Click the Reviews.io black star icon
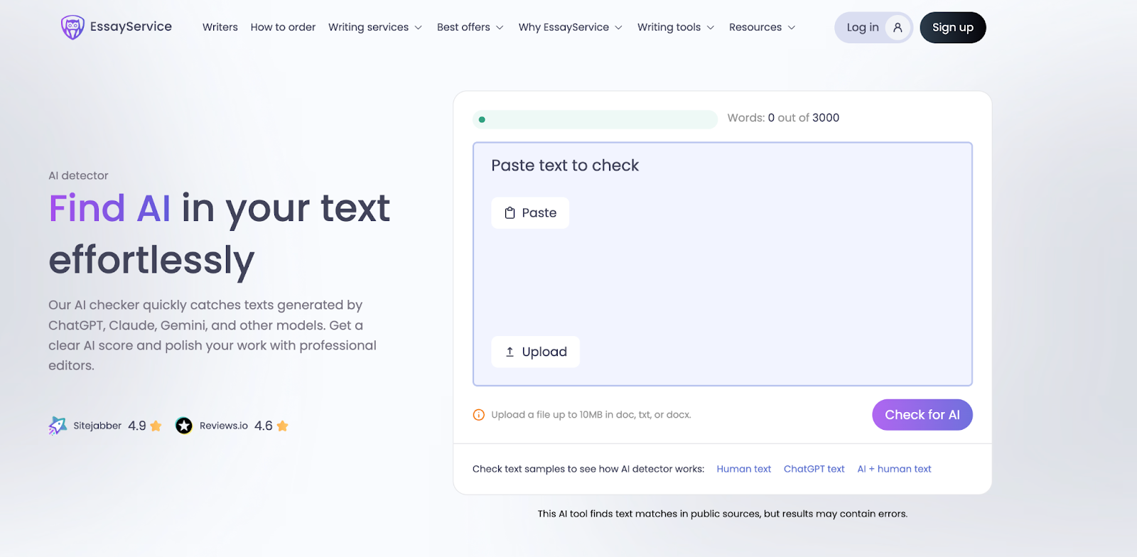The height and width of the screenshot is (557, 1137). coord(184,426)
